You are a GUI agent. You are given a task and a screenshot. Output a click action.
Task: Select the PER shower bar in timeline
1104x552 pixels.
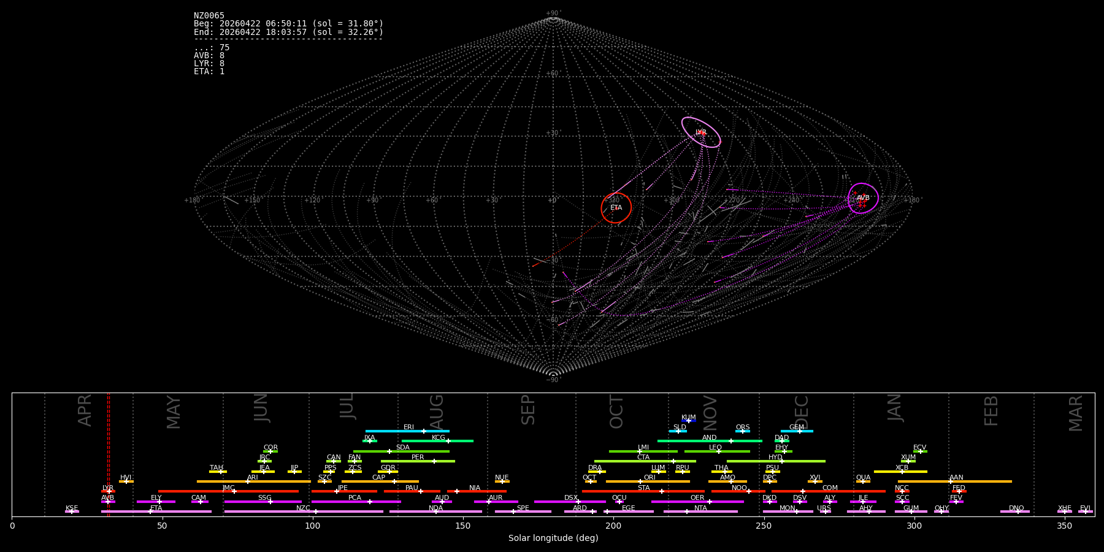click(418, 461)
